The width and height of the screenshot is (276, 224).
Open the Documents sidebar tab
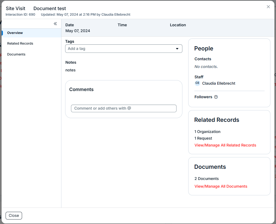click(16, 54)
